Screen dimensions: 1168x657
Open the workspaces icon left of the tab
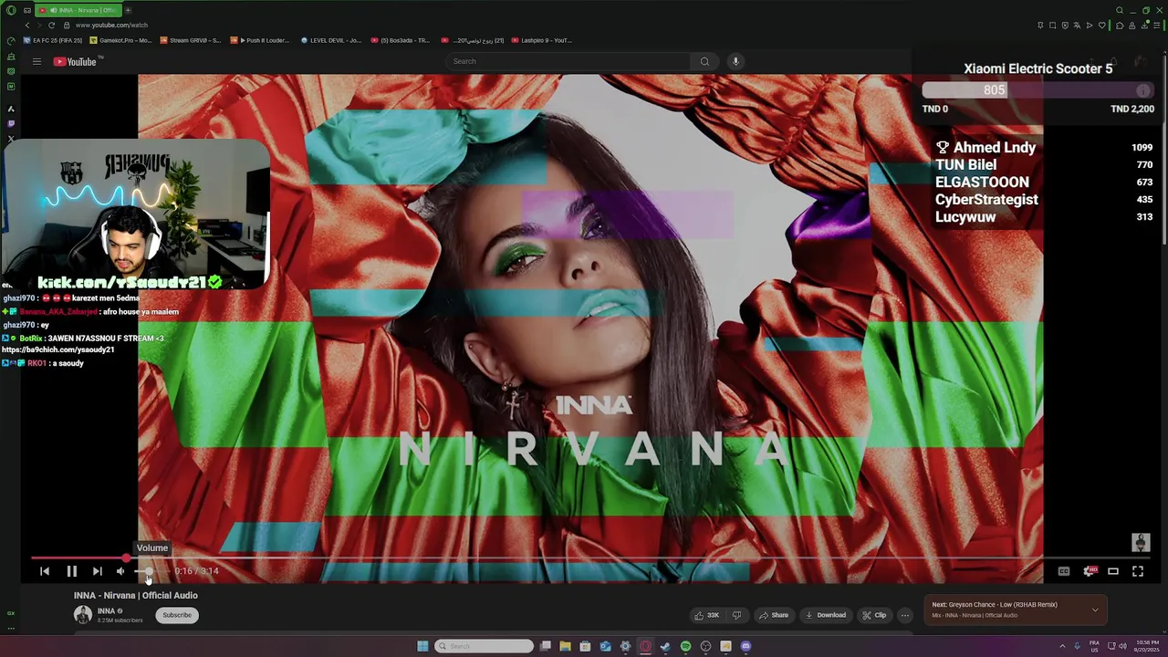[x=27, y=10]
